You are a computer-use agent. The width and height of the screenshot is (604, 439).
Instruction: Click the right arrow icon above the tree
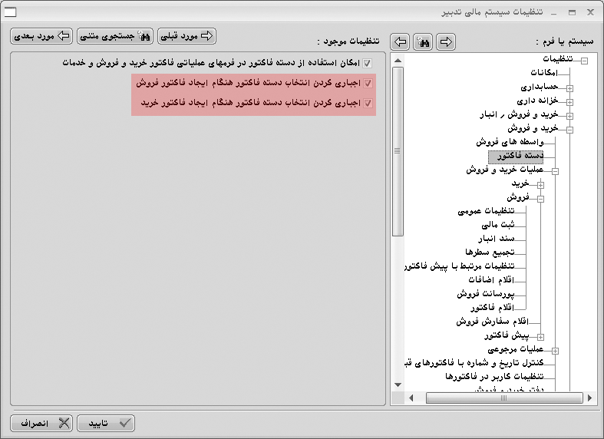[445, 41]
